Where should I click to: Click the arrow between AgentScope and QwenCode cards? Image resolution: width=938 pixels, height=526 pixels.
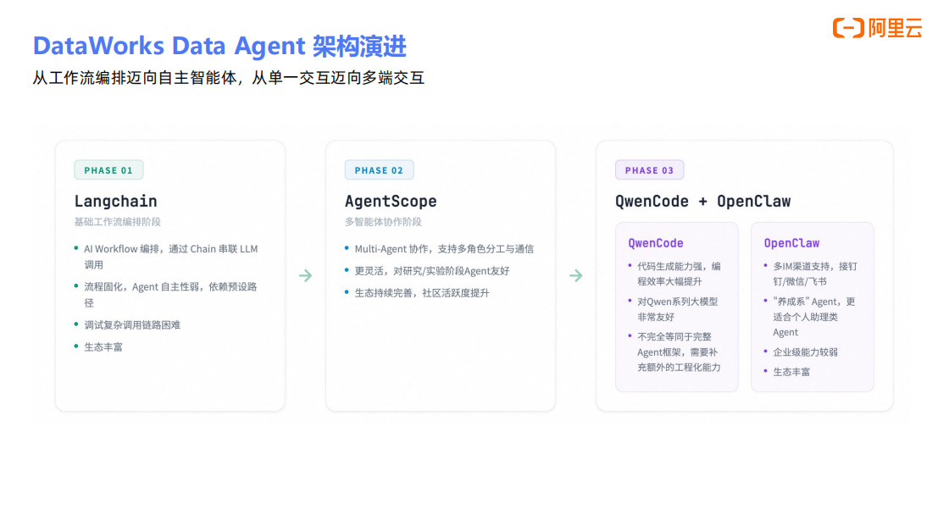(576, 275)
